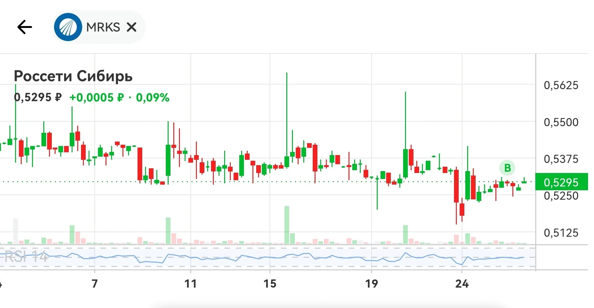Remove the MRKS ticker chip with X

pos(132,27)
